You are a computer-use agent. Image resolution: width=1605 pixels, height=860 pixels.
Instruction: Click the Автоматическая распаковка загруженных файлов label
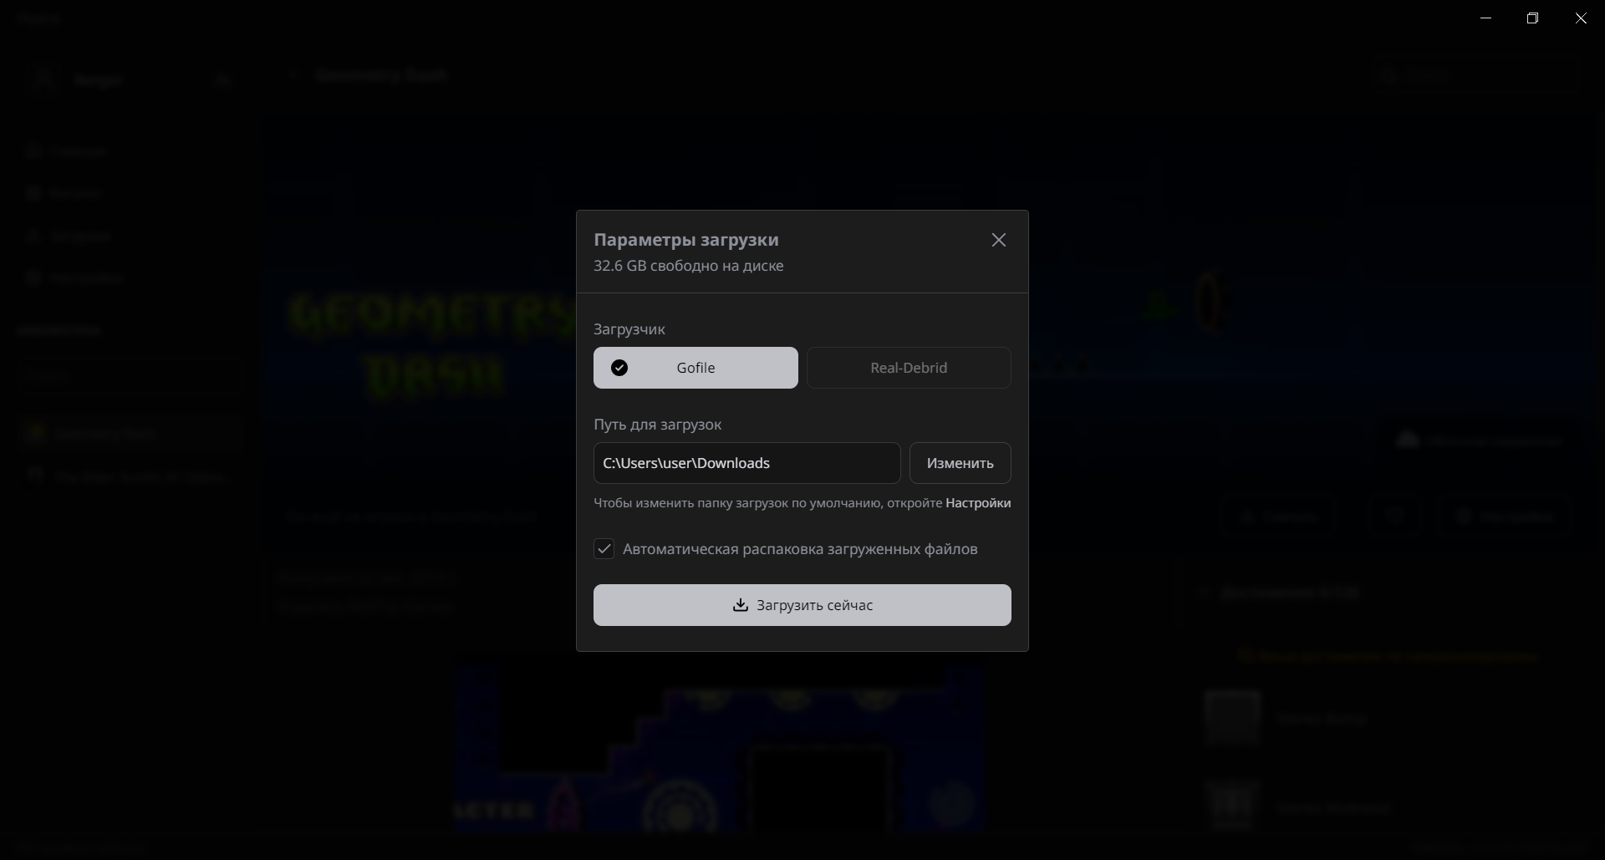800,549
